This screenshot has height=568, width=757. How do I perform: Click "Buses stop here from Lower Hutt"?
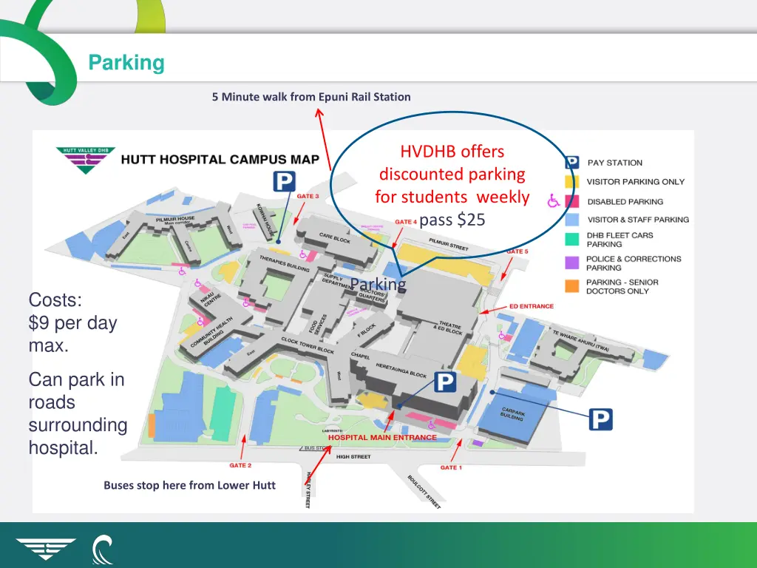click(190, 485)
